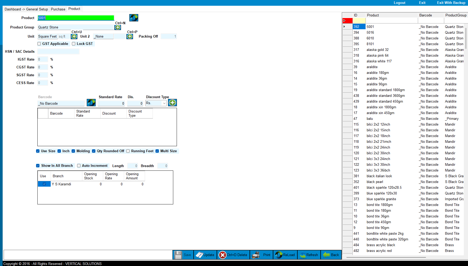Click the globe icon beside the Barcode field
The height and width of the screenshot is (266, 468).
91,103
